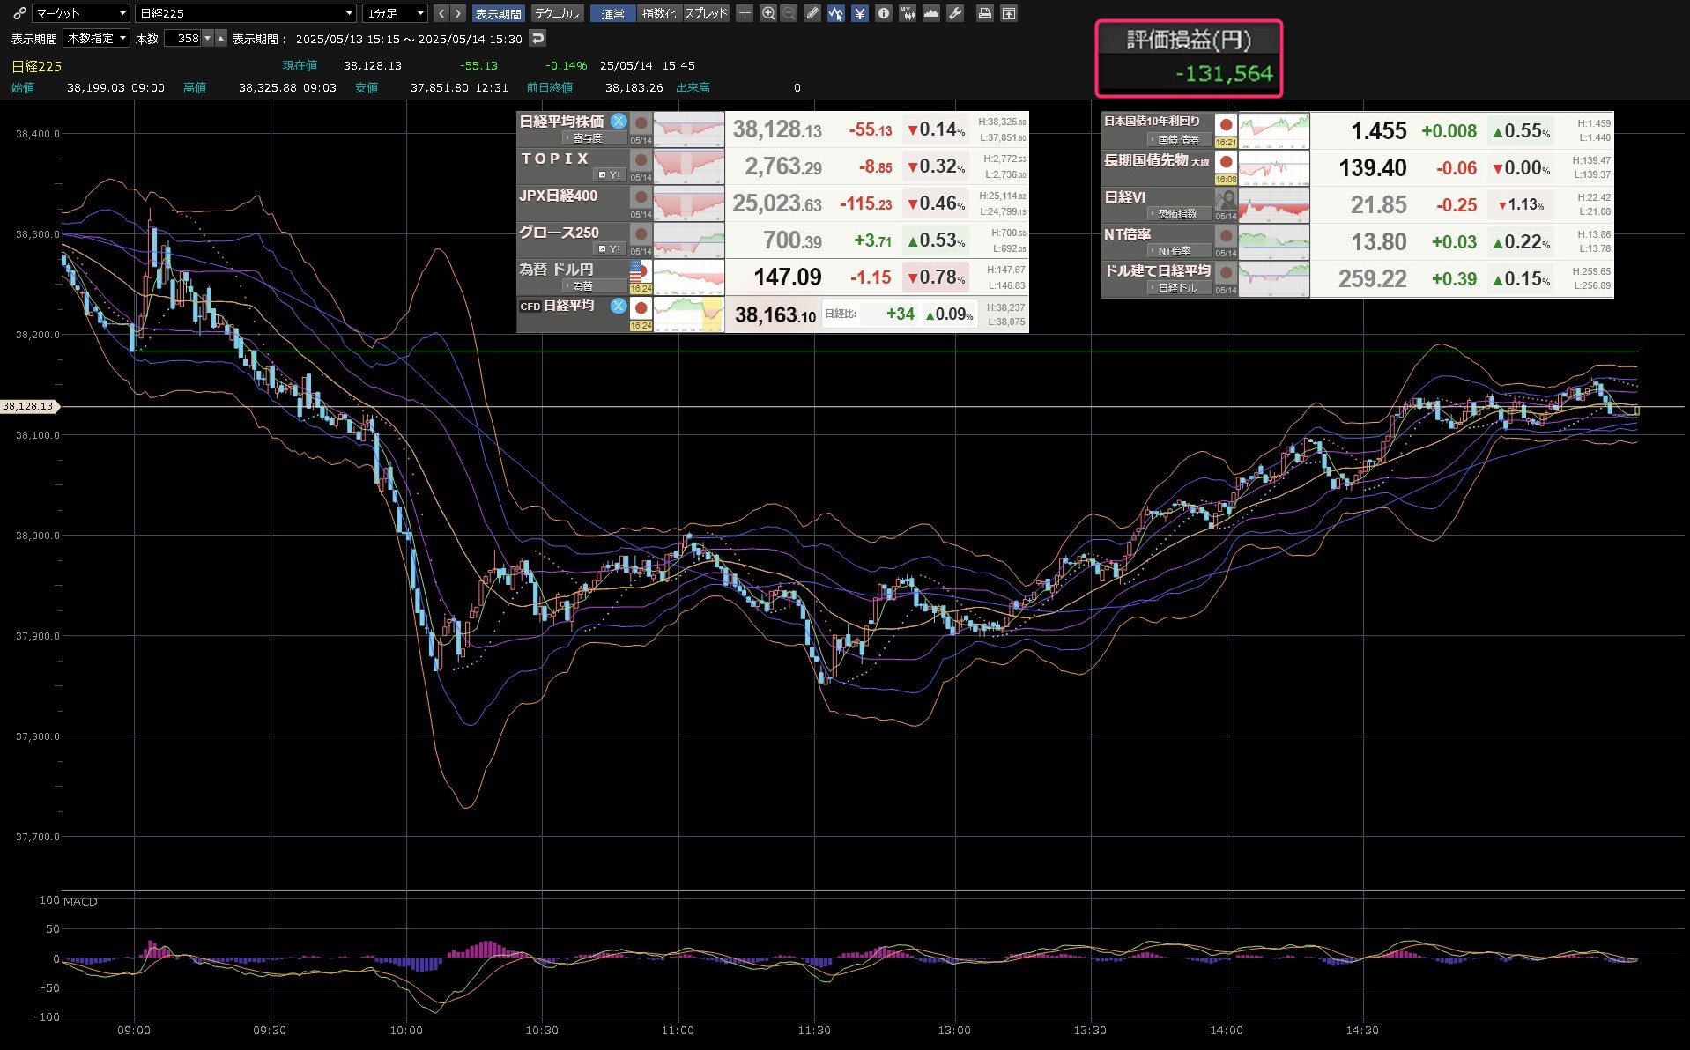
Task: Select the pencil drawing tool
Action: (812, 13)
